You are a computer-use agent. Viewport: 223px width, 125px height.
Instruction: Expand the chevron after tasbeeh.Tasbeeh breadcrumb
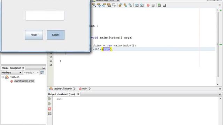[x=74, y=89]
